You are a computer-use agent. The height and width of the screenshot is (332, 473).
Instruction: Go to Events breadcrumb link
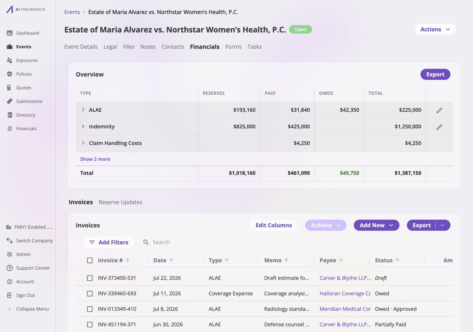(72, 12)
